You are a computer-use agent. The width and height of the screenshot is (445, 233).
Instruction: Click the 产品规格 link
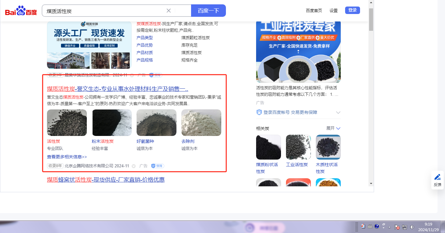145,60
